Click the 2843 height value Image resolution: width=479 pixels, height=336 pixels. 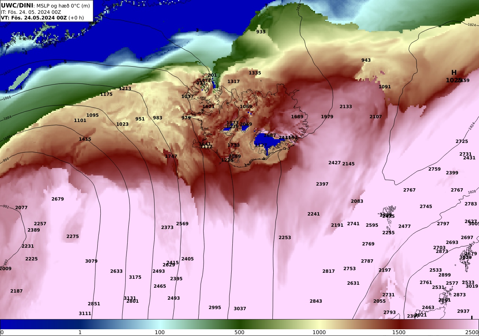316,301
